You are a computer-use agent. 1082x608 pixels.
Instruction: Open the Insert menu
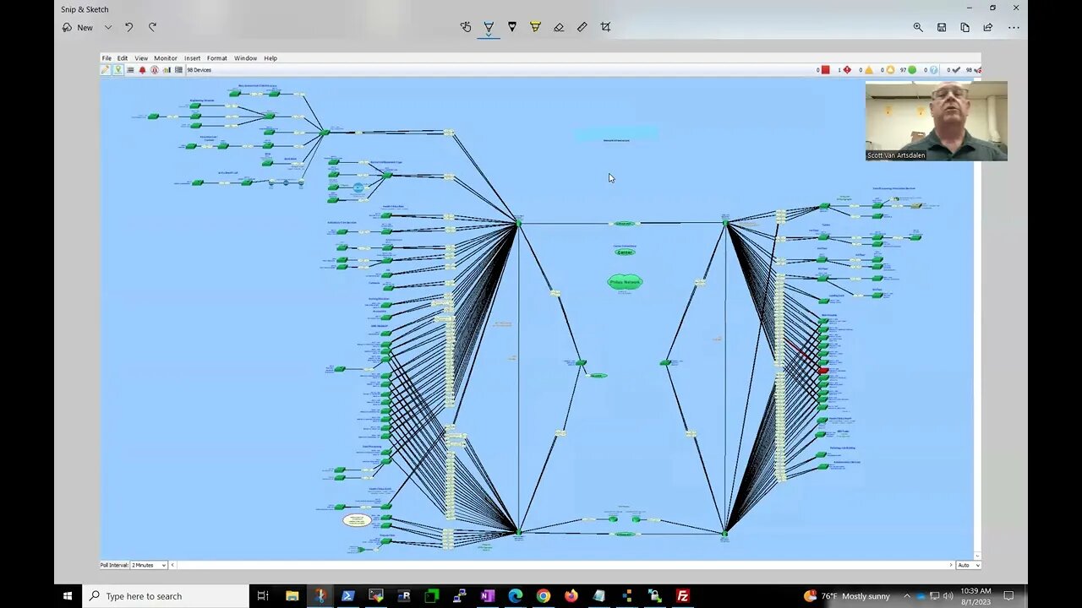click(x=193, y=58)
